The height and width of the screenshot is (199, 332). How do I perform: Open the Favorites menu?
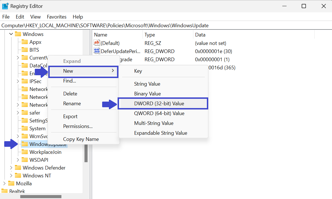[57, 17]
